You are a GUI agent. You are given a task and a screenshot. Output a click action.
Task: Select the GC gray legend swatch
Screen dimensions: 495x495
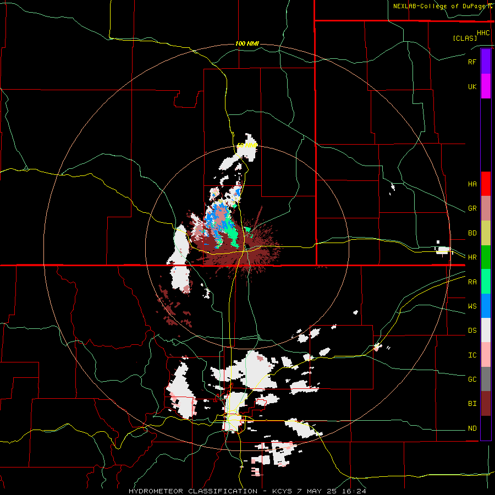[x=486, y=379]
